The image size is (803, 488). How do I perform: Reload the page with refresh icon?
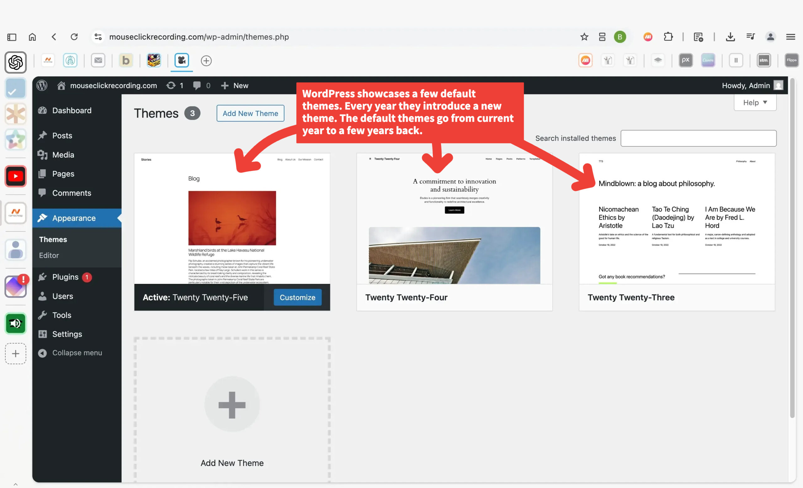pyautogui.click(x=74, y=37)
